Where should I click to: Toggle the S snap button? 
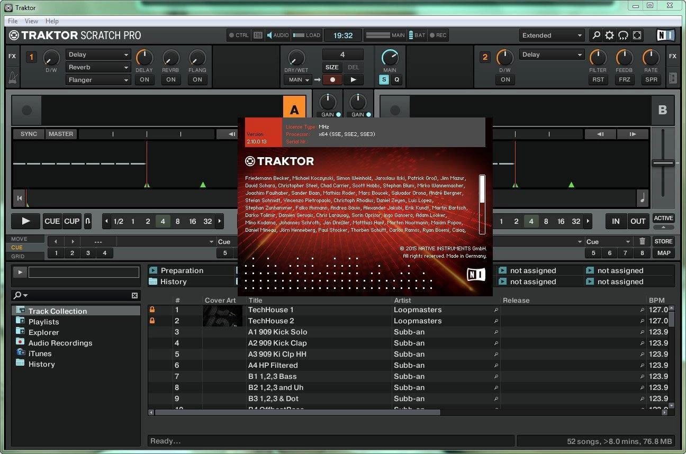tap(384, 80)
